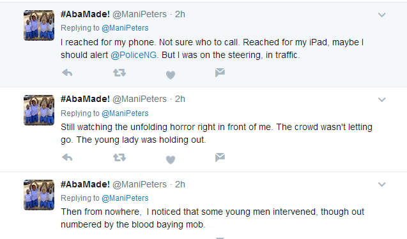Visit @ManiPeters reply link in third tweet
The width and height of the screenshot is (407, 239).
pos(125,198)
